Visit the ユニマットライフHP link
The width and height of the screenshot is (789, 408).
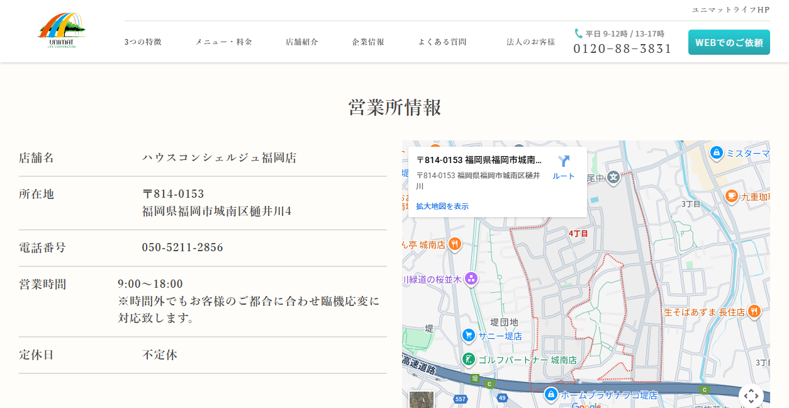(x=732, y=9)
